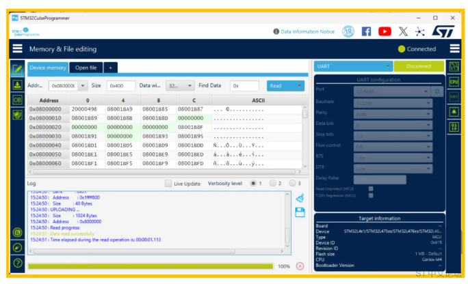
Task: Open the firmware security shield icon
Action: [17, 115]
